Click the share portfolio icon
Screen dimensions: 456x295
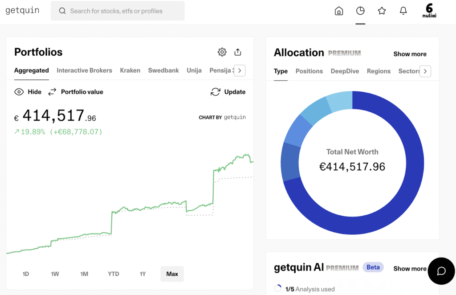(238, 52)
